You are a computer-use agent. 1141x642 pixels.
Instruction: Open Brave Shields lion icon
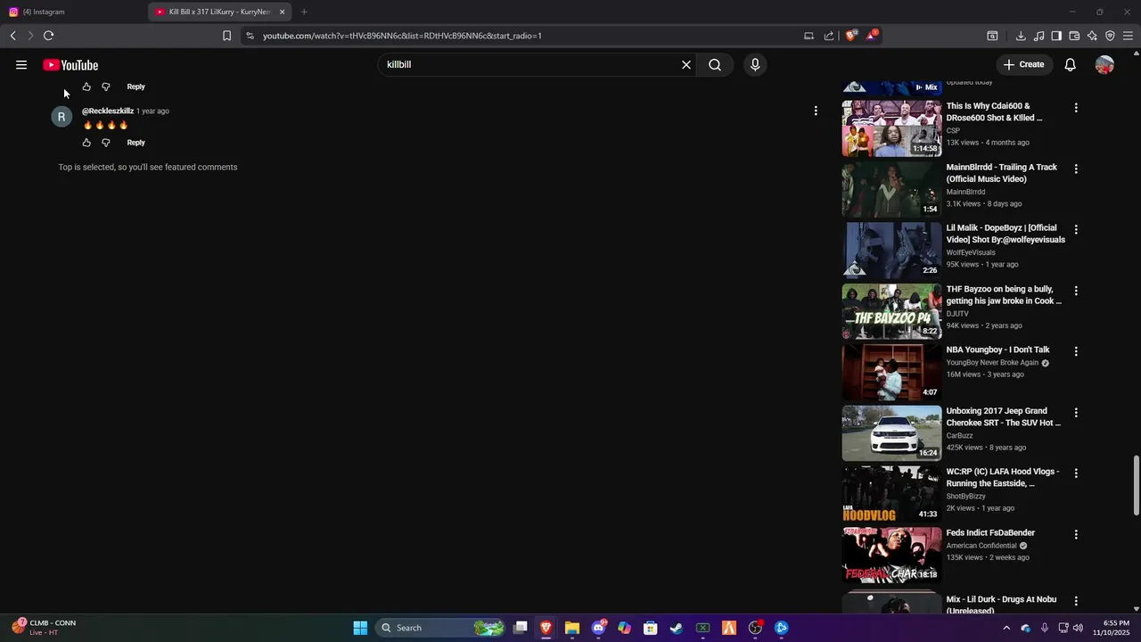[851, 36]
